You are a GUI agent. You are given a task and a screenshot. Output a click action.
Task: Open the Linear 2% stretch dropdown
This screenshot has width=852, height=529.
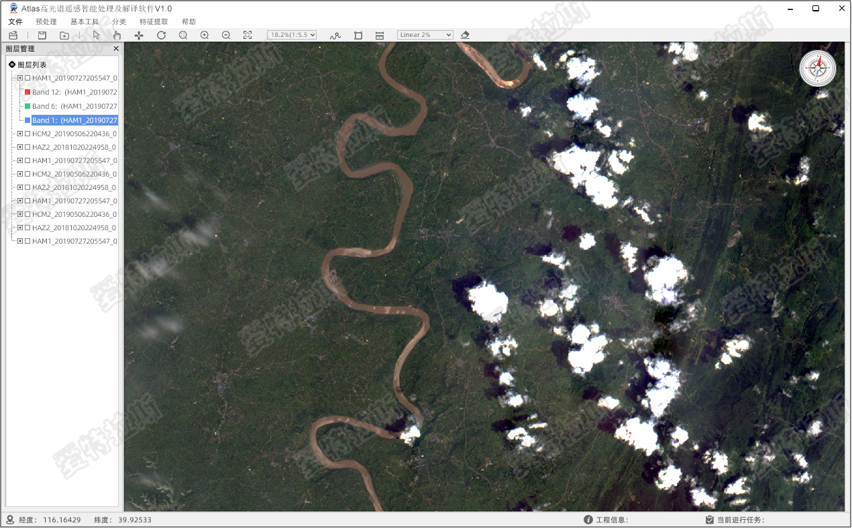(425, 35)
